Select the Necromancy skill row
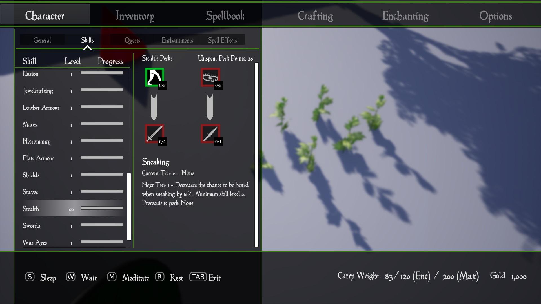The width and height of the screenshot is (541, 304). tap(37, 141)
